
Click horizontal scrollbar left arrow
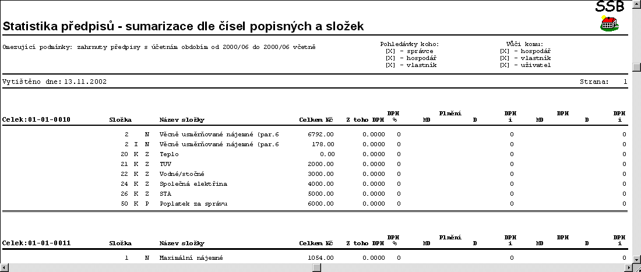pos(4,267)
